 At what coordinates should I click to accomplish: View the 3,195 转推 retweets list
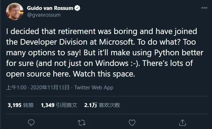tap(21, 105)
